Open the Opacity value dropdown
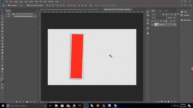Viewport: 193px width, 108px height. (178, 18)
